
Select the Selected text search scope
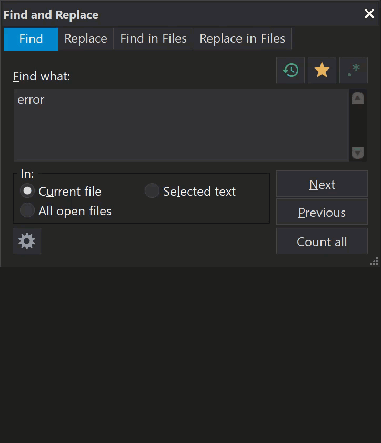[152, 191]
